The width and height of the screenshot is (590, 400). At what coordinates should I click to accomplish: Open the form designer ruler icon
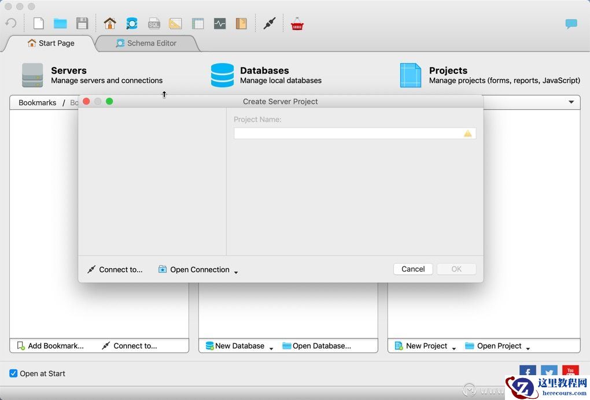click(x=175, y=23)
